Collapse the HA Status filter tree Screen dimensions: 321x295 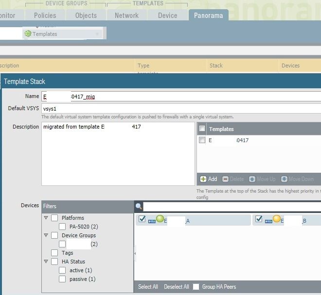click(x=46, y=262)
